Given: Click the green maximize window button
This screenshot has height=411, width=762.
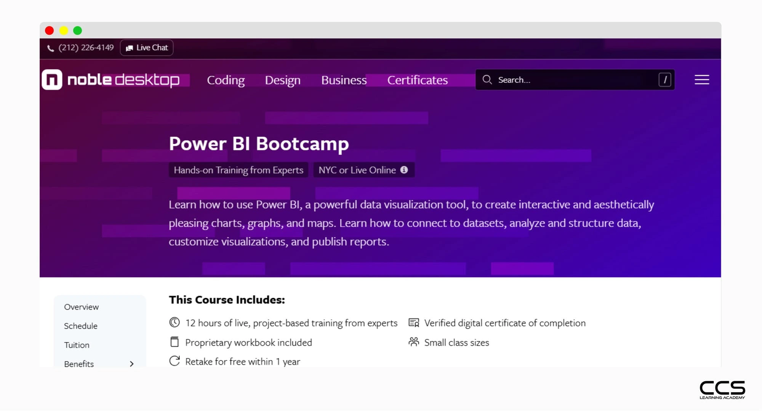Looking at the screenshot, I should (78, 31).
